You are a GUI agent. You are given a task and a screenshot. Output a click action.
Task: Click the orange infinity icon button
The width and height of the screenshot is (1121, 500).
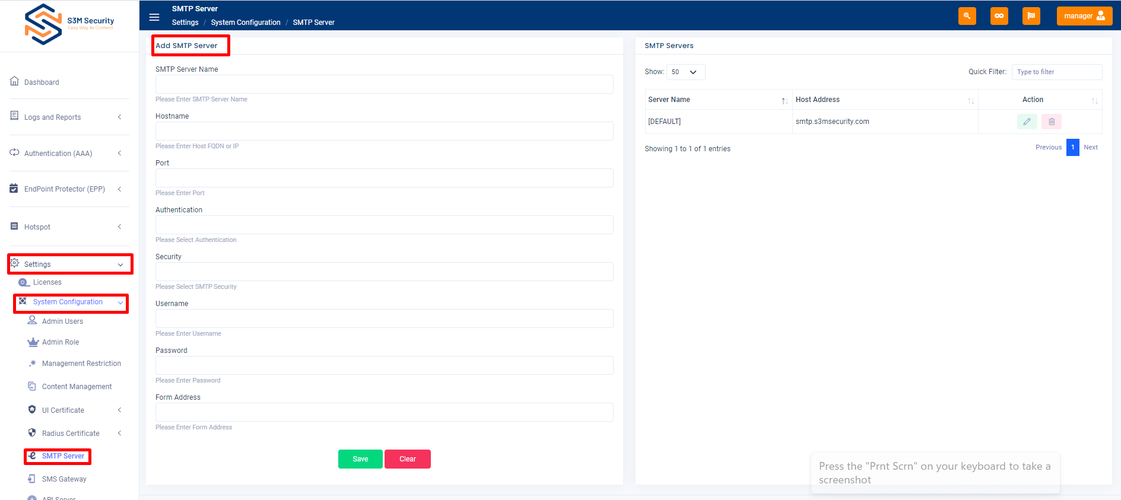click(x=999, y=16)
